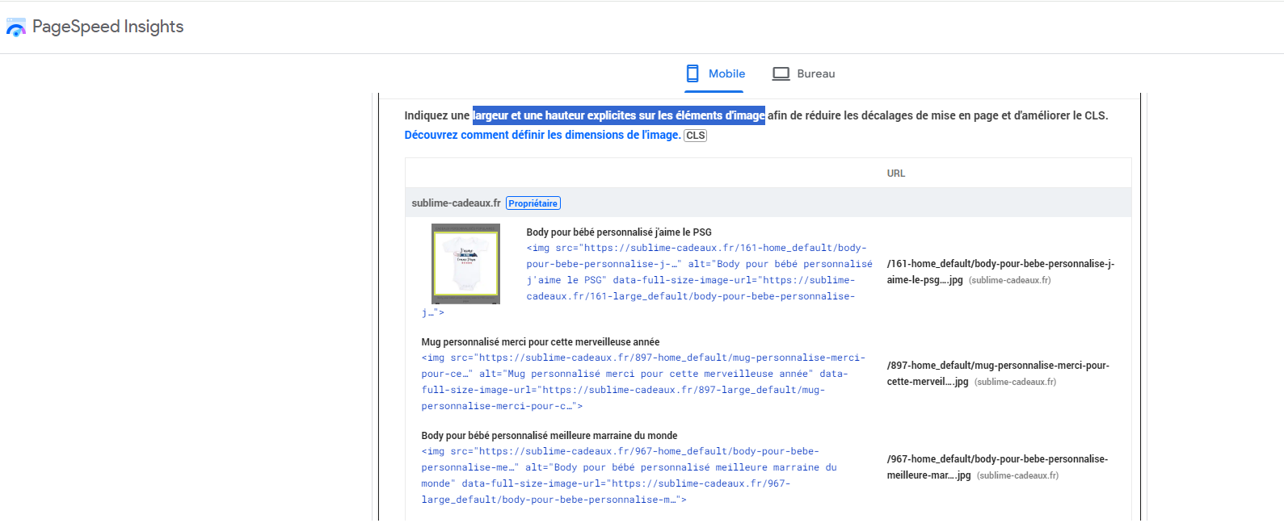
Task: Open the /967-home_default body marraine image URL
Action: [x=997, y=467]
